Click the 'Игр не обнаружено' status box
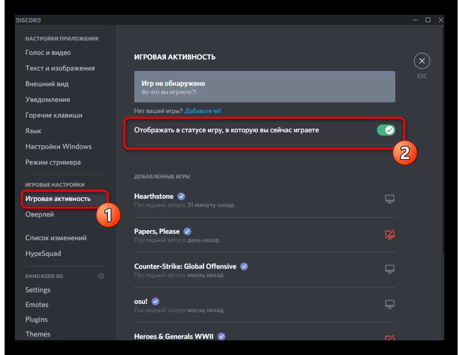 point(265,87)
